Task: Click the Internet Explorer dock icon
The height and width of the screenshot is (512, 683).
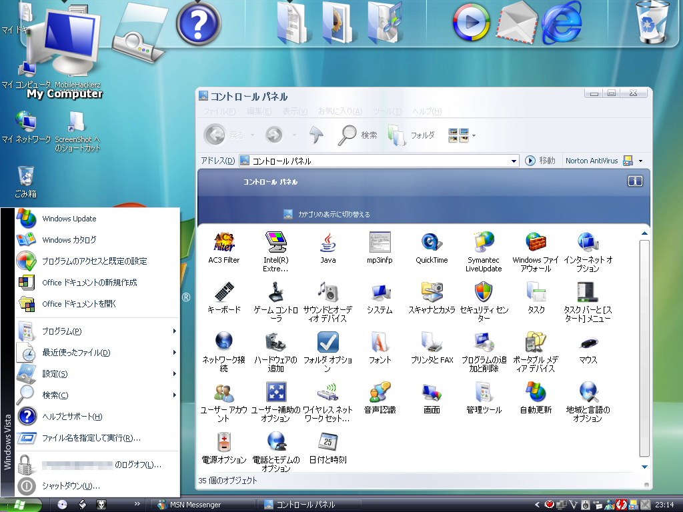Action: pyautogui.click(x=562, y=22)
